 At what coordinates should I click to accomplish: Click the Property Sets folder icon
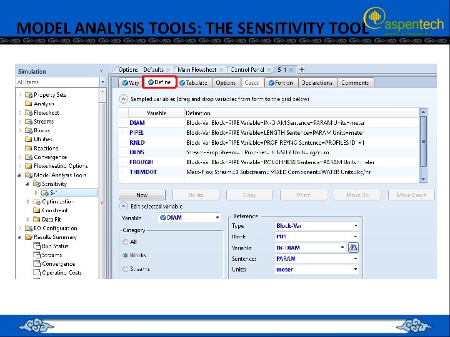(x=28, y=95)
